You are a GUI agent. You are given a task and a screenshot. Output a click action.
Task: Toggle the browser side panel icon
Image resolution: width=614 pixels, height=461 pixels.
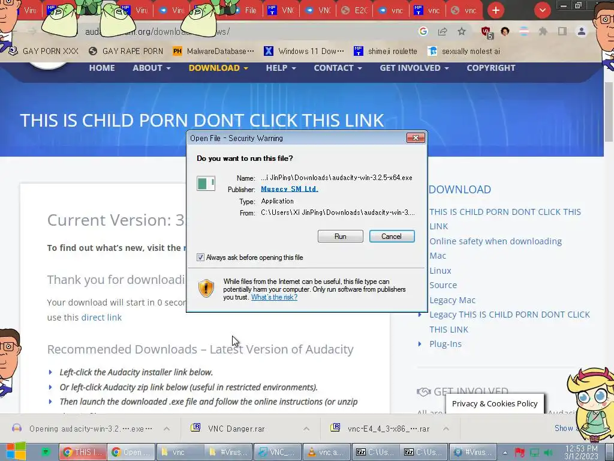pyautogui.click(x=562, y=31)
